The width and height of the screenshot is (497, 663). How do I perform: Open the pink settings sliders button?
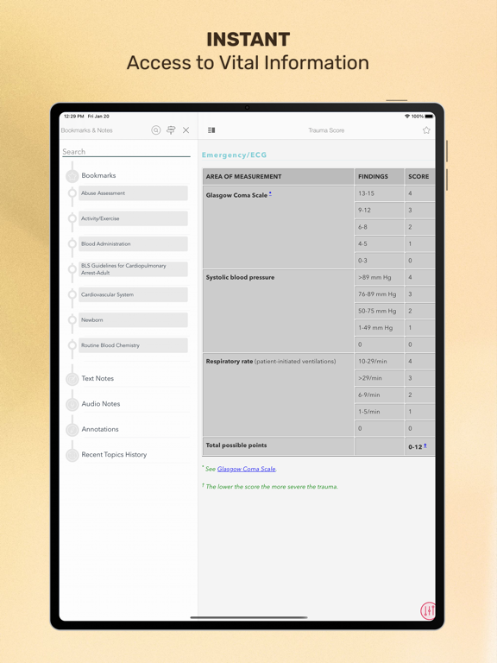coord(428,610)
